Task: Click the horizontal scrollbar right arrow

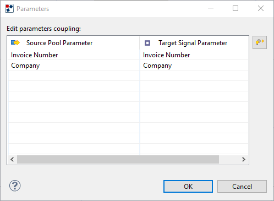Action: pyautogui.click(x=244, y=159)
